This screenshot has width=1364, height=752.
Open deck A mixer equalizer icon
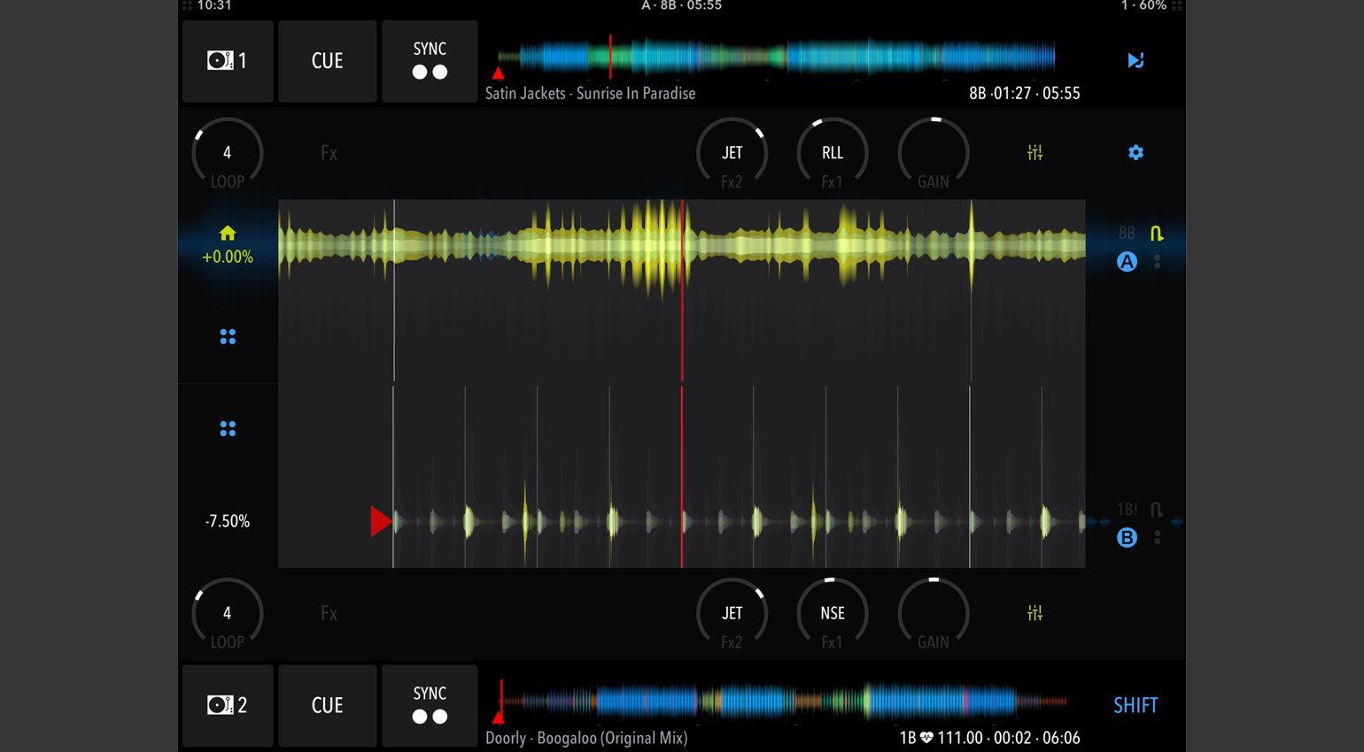coord(1035,153)
